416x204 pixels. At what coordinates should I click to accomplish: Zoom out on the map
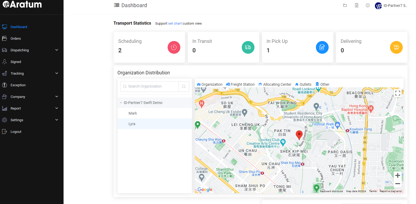point(398,184)
